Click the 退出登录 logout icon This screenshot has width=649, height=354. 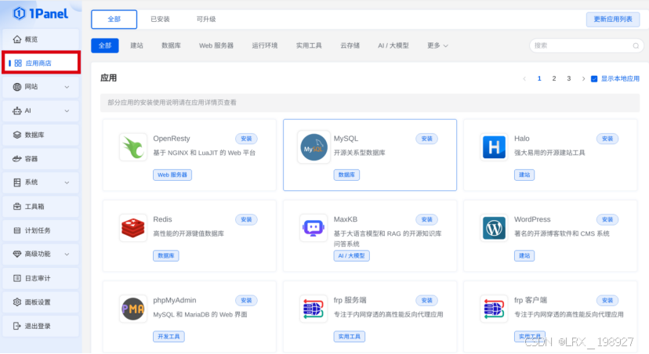pos(17,327)
